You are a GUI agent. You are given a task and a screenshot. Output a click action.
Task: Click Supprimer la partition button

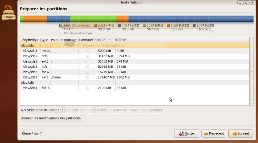tap(146, 110)
